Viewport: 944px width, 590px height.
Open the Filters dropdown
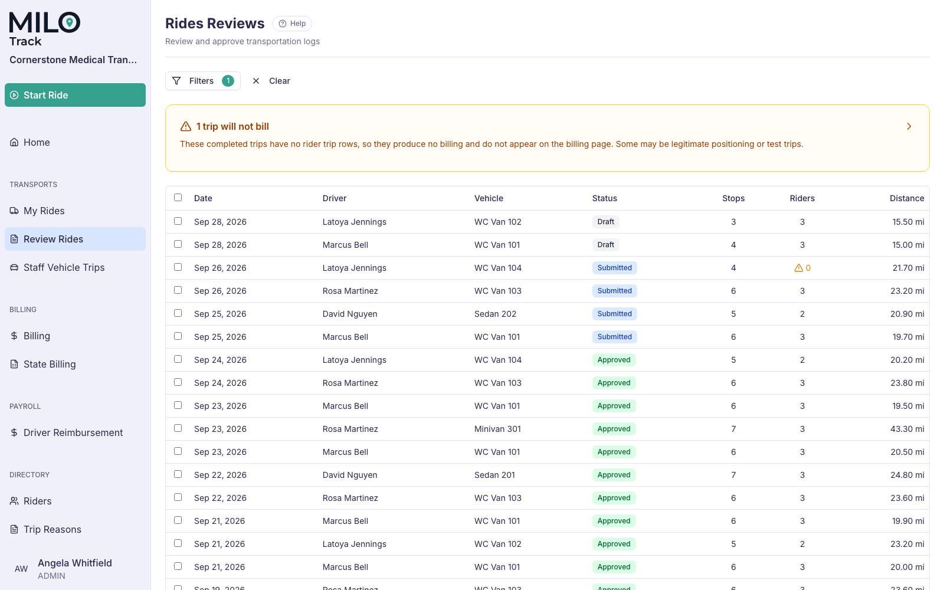coord(203,81)
